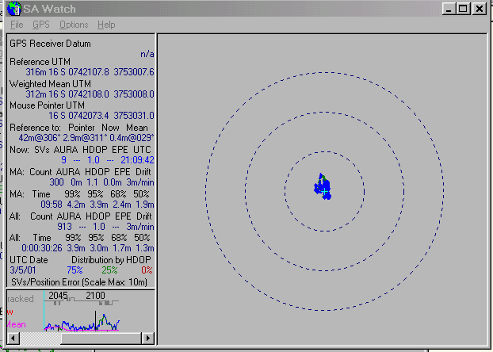Click the scrollbar track left of the thumb
This screenshot has height=352, width=493.
pos(40,339)
